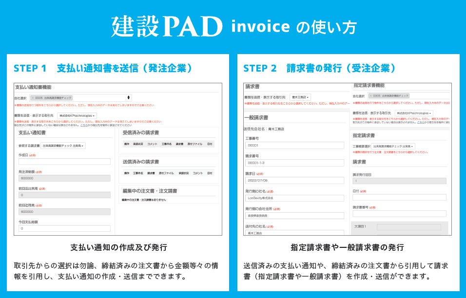This screenshot has width=466, height=298.
Task: Select 操作 header in 受信済みの請求書 table
Action: point(127,144)
